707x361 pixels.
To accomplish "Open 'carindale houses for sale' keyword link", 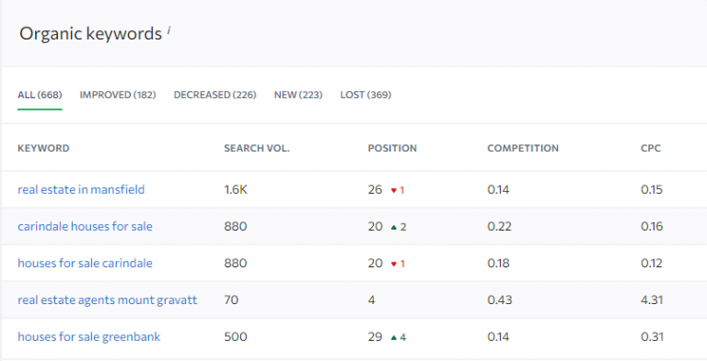I will point(85,226).
